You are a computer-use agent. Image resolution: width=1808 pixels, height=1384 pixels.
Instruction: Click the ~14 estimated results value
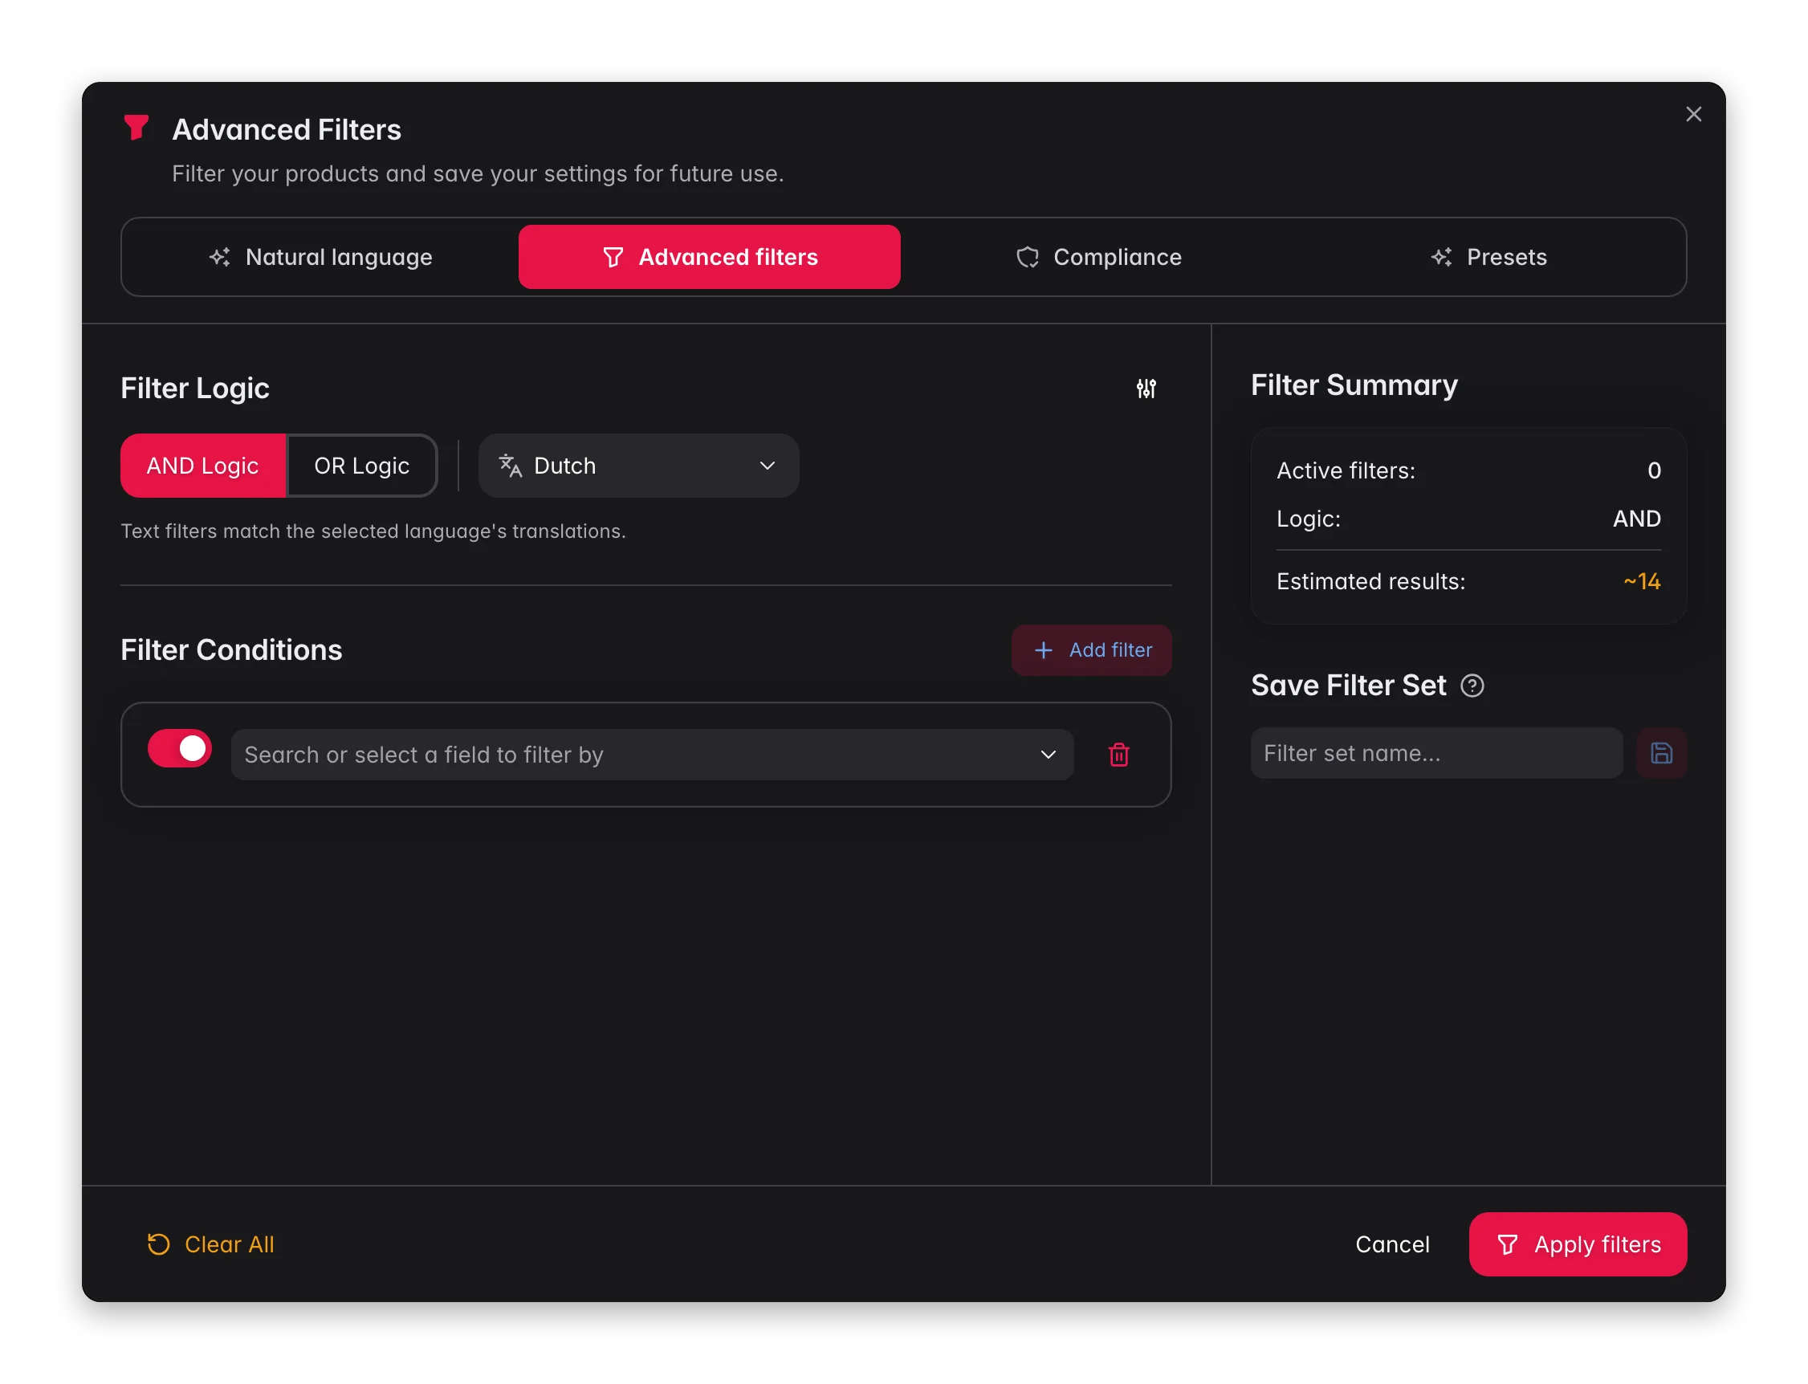1641,581
